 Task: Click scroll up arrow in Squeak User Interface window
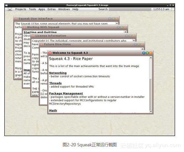[117, 23]
